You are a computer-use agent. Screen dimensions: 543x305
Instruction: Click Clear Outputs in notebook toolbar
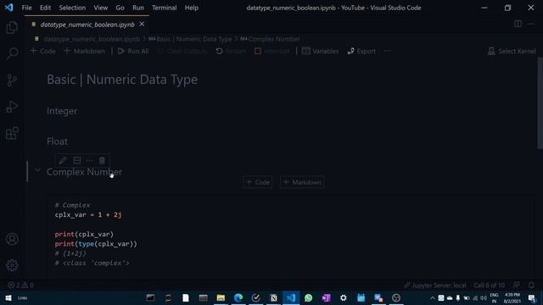click(182, 51)
